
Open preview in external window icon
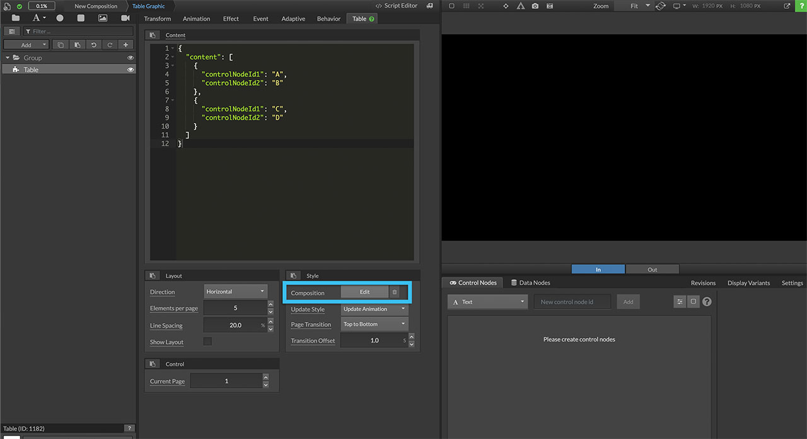787,6
